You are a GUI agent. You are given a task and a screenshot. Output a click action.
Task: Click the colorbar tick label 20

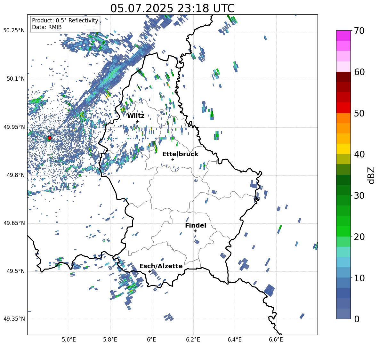[359, 237]
